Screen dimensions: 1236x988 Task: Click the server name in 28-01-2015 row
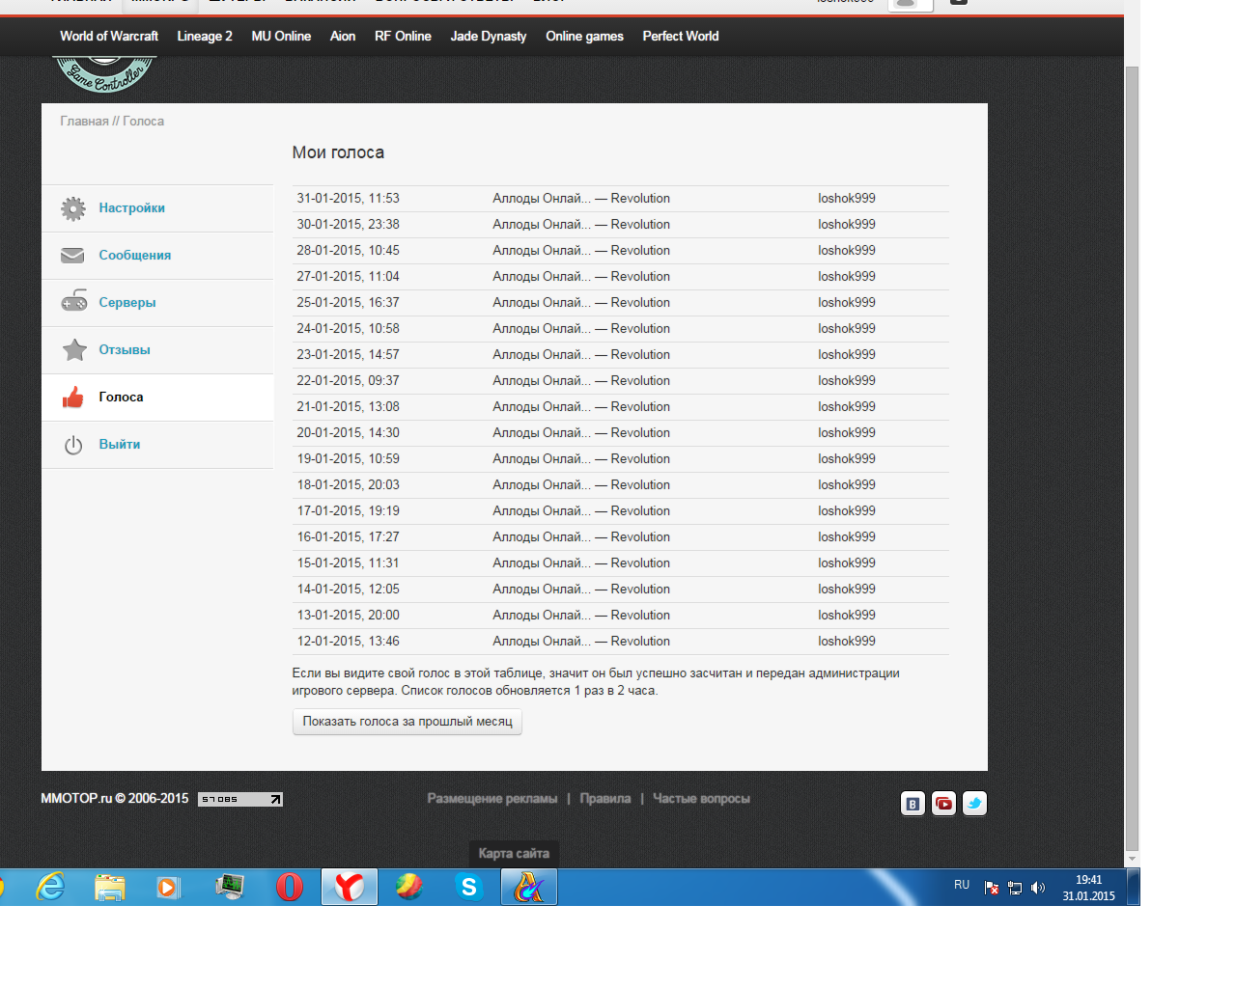[x=581, y=251]
